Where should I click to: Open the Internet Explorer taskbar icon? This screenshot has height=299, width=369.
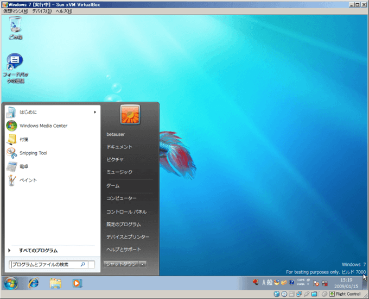pos(34,283)
